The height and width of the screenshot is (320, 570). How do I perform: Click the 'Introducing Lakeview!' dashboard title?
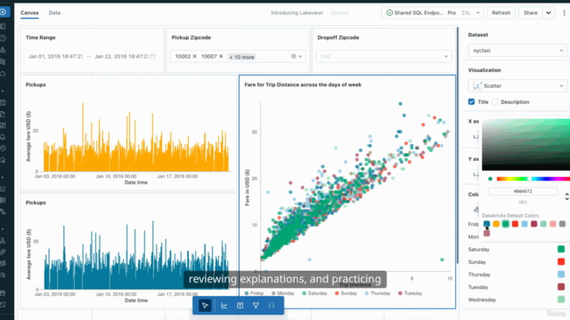(x=297, y=12)
